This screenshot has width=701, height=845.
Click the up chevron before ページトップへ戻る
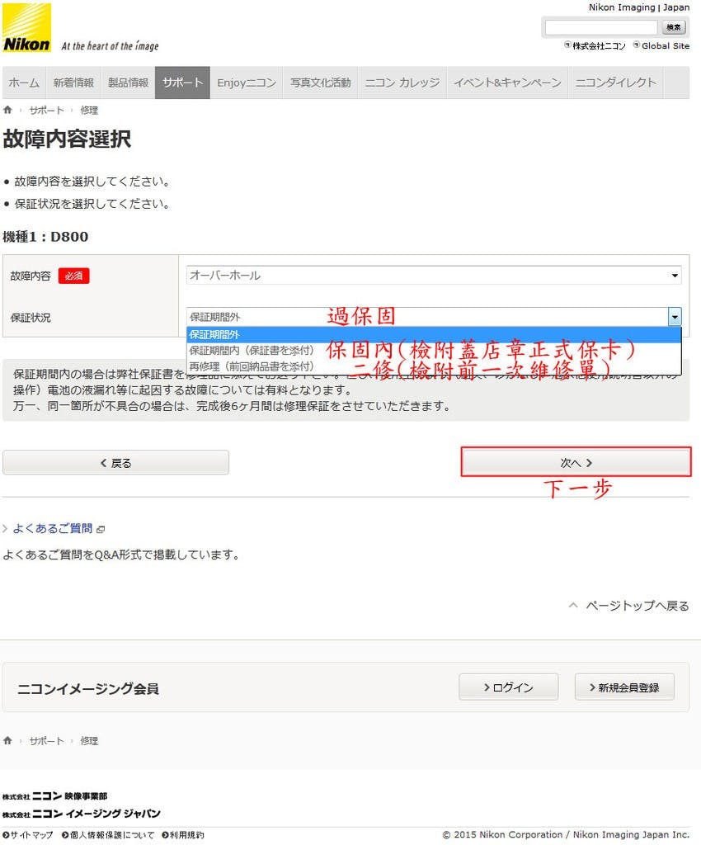573,606
